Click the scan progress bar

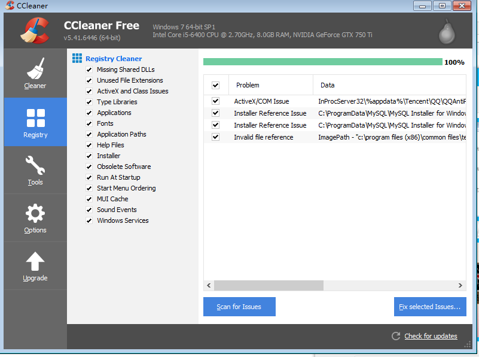322,62
